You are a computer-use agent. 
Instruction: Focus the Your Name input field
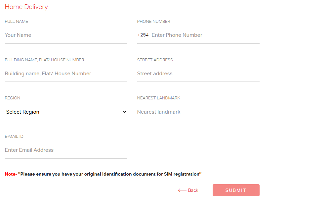click(x=66, y=35)
